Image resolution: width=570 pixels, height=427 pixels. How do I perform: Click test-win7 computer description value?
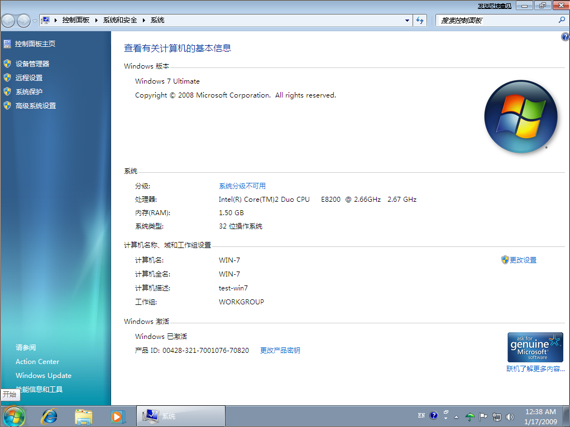[x=233, y=288]
